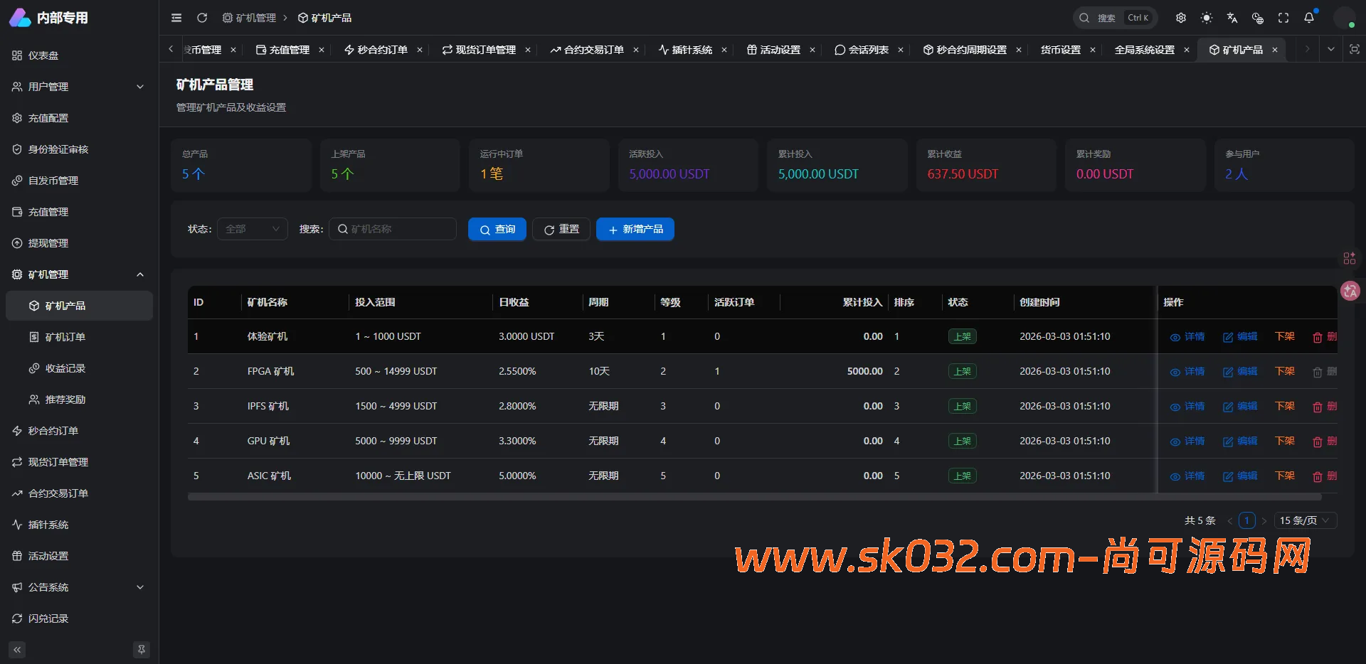Enter fullscreen mode via the top bar icon
The height and width of the screenshot is (664, 1366).
pyautogui.click(x=1283, y=18)
